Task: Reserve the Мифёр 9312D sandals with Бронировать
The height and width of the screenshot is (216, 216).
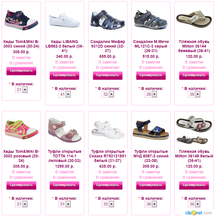Action: [108, 75]
